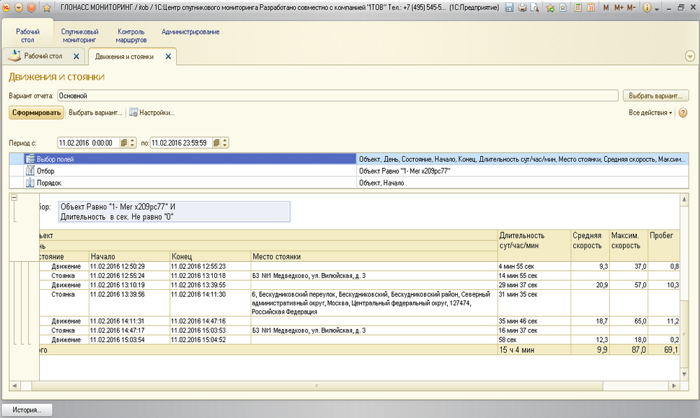Click the M memory button

pyautogui.click(x=605, y=8)
